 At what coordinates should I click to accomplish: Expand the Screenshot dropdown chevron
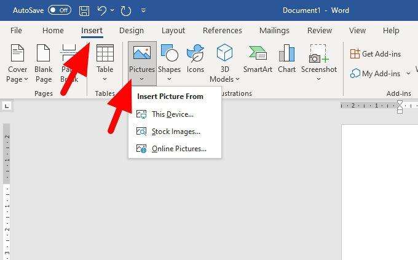click(318, 79)
